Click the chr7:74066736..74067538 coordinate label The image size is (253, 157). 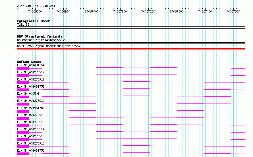tap(37, 6)
